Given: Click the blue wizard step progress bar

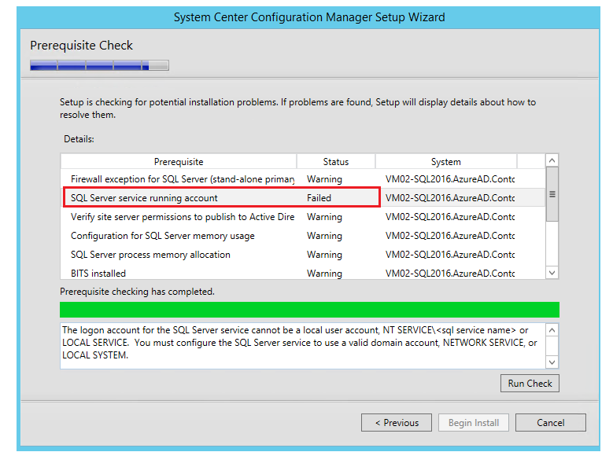Looking at the screenshot, I should [99, 65].
